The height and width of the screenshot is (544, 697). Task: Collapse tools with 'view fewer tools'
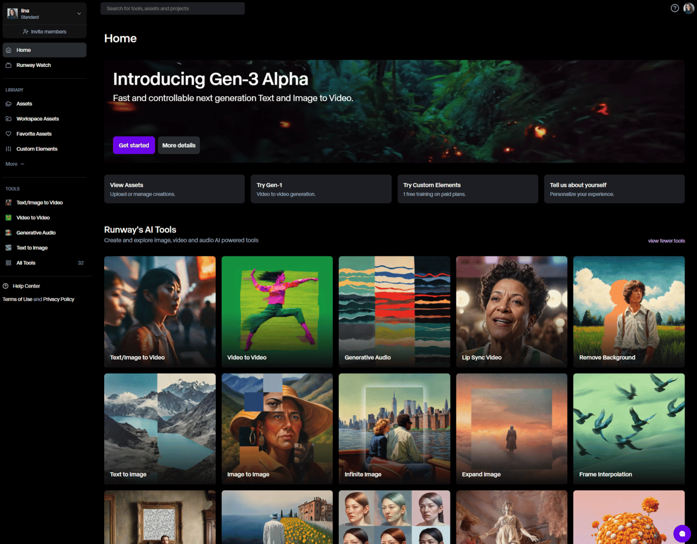coord(666,241)
